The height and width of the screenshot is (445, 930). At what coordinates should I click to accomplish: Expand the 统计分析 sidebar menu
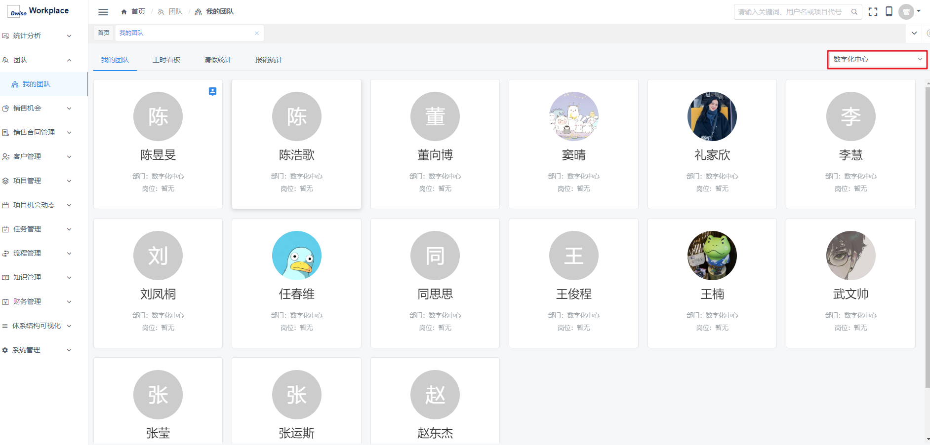[x=37, y=36]
